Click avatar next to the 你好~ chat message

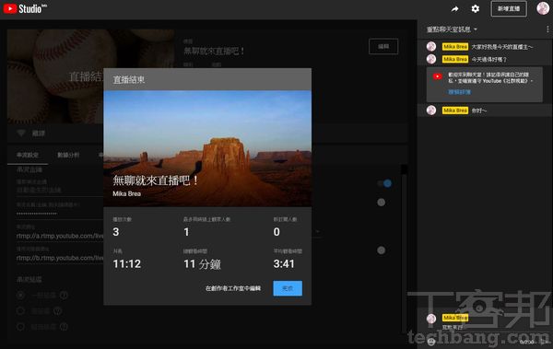[431, 111]
